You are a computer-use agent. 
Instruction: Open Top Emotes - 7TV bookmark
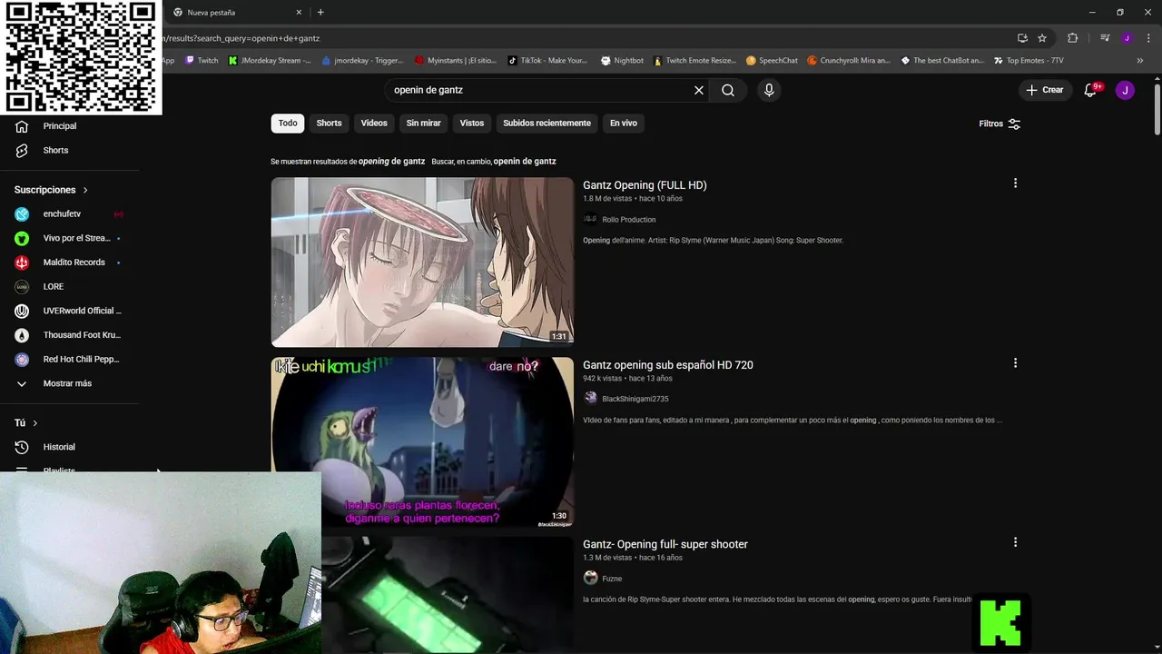[x=1029, y=61]
